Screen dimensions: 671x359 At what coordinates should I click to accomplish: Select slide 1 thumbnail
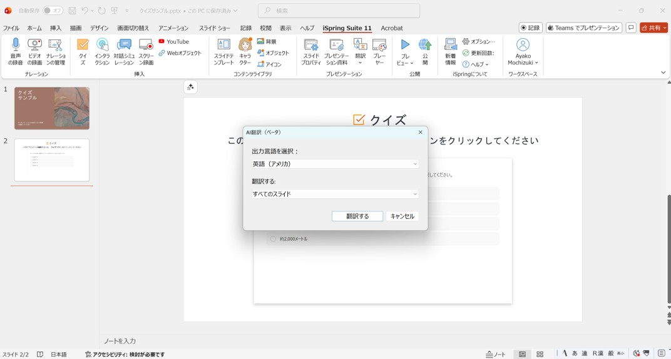pyautogui.click(x=52, y=108)
